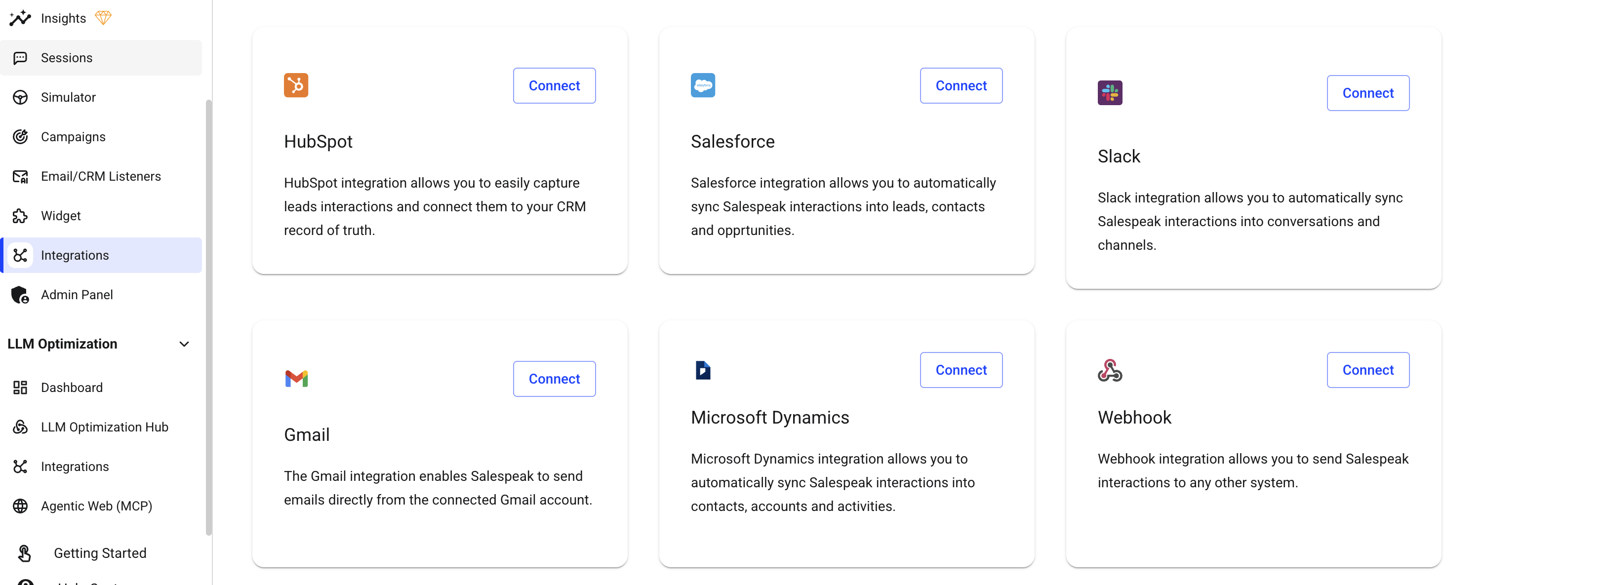The width and height of the screenshot is (1605, 585).
Task: Collapse the LLM Optimization section chevron
Action: 184,344
